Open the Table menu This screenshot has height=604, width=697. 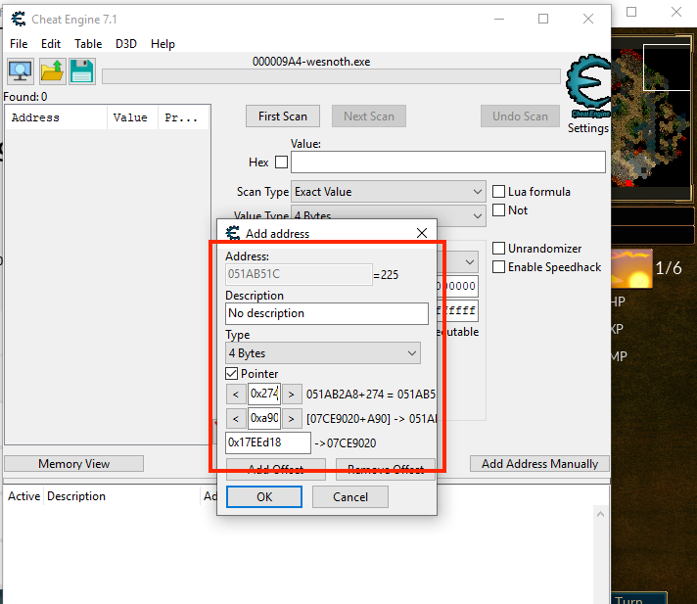tap(88, 43)
